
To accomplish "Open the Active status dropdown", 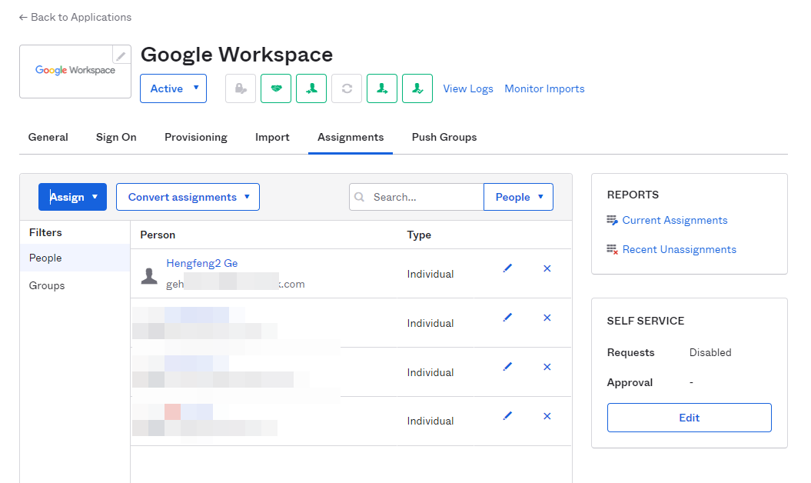I will click(x=173, y=88).
